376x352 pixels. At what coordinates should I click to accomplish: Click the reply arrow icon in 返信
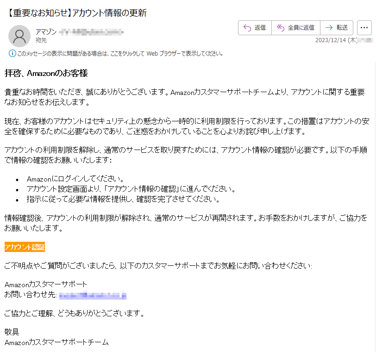point(247,28)
